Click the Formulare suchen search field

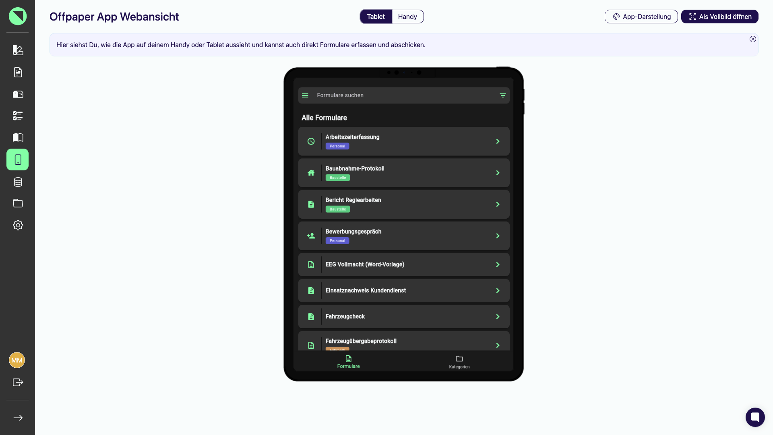[x=404, y=95]
